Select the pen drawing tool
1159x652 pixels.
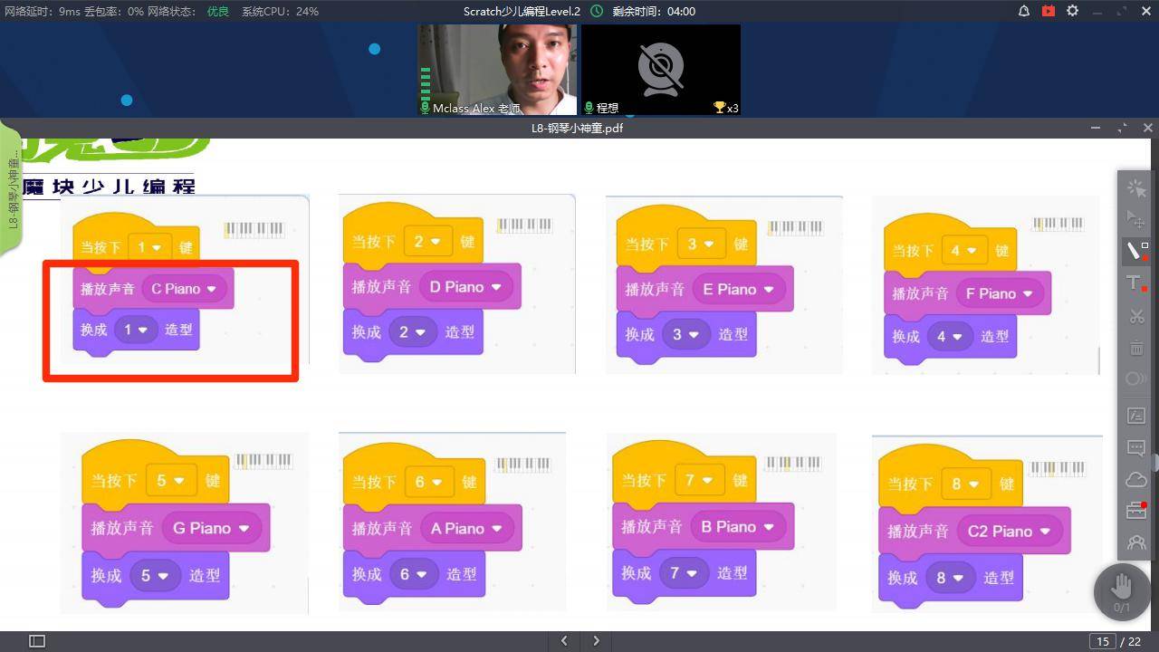pyautogui.click(x=1135, y=251)
